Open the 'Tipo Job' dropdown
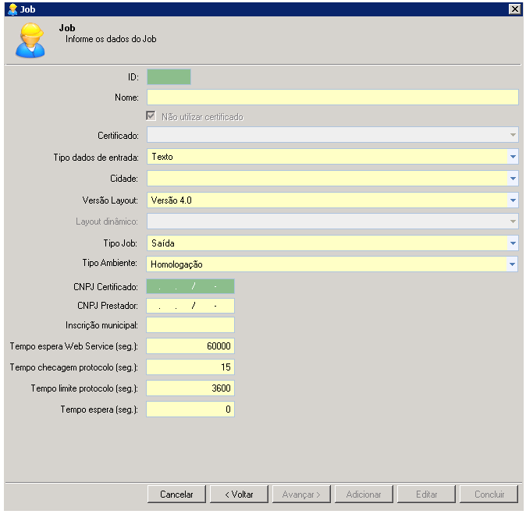 tap(512, 243)
